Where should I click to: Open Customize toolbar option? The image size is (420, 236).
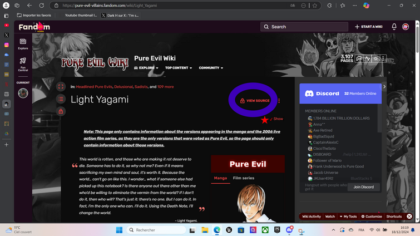372,217
